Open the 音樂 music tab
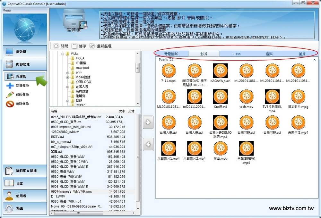The image size is (321, 218). click(269, 54)
